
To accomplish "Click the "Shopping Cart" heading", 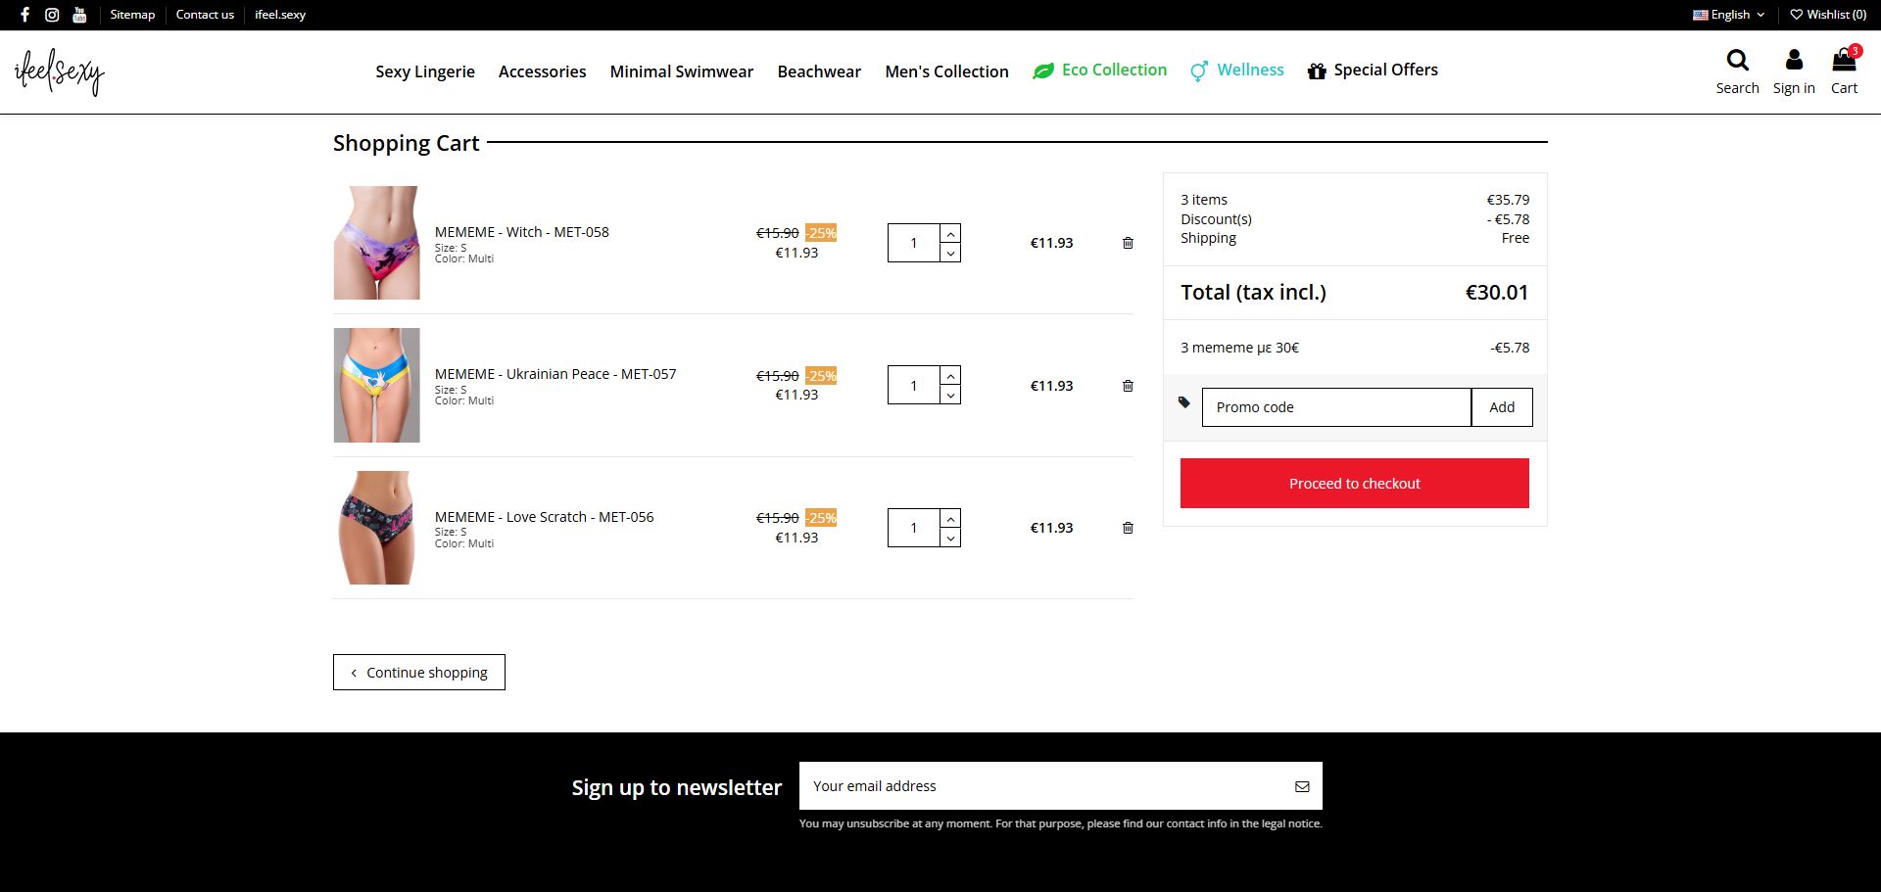I will click(406, 143).
